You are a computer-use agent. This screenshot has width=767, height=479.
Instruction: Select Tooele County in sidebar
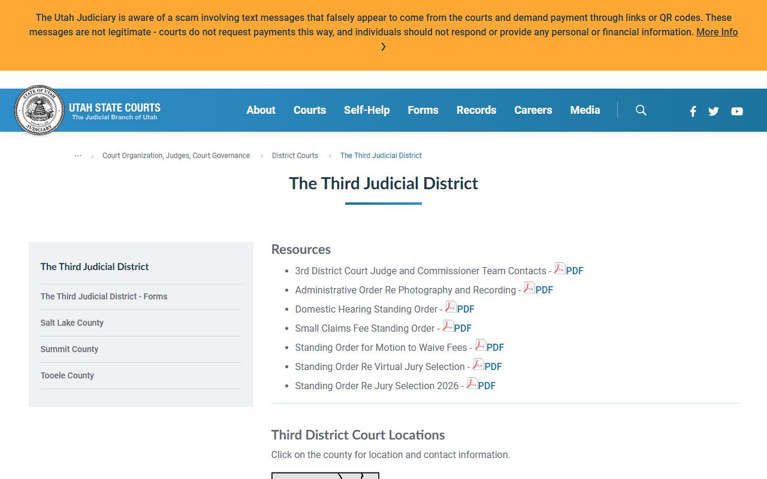67,375
